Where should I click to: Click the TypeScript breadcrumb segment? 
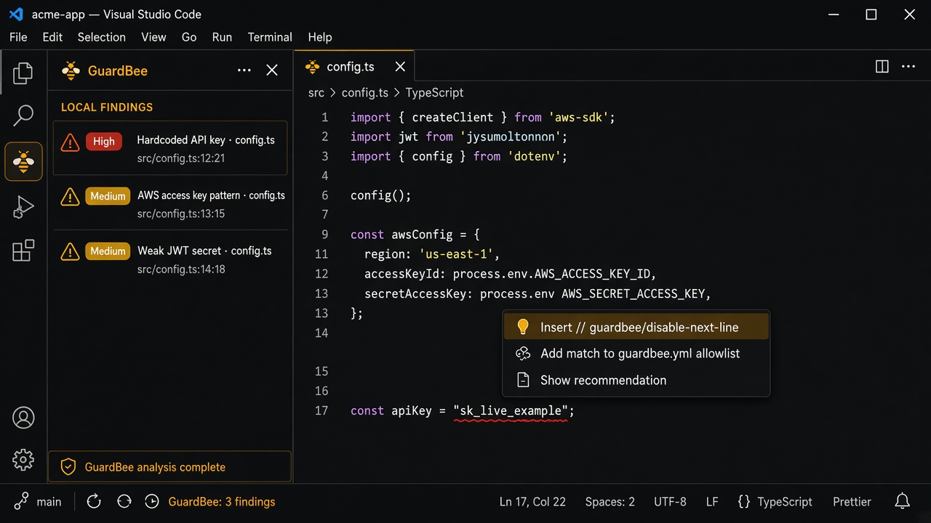434,93
